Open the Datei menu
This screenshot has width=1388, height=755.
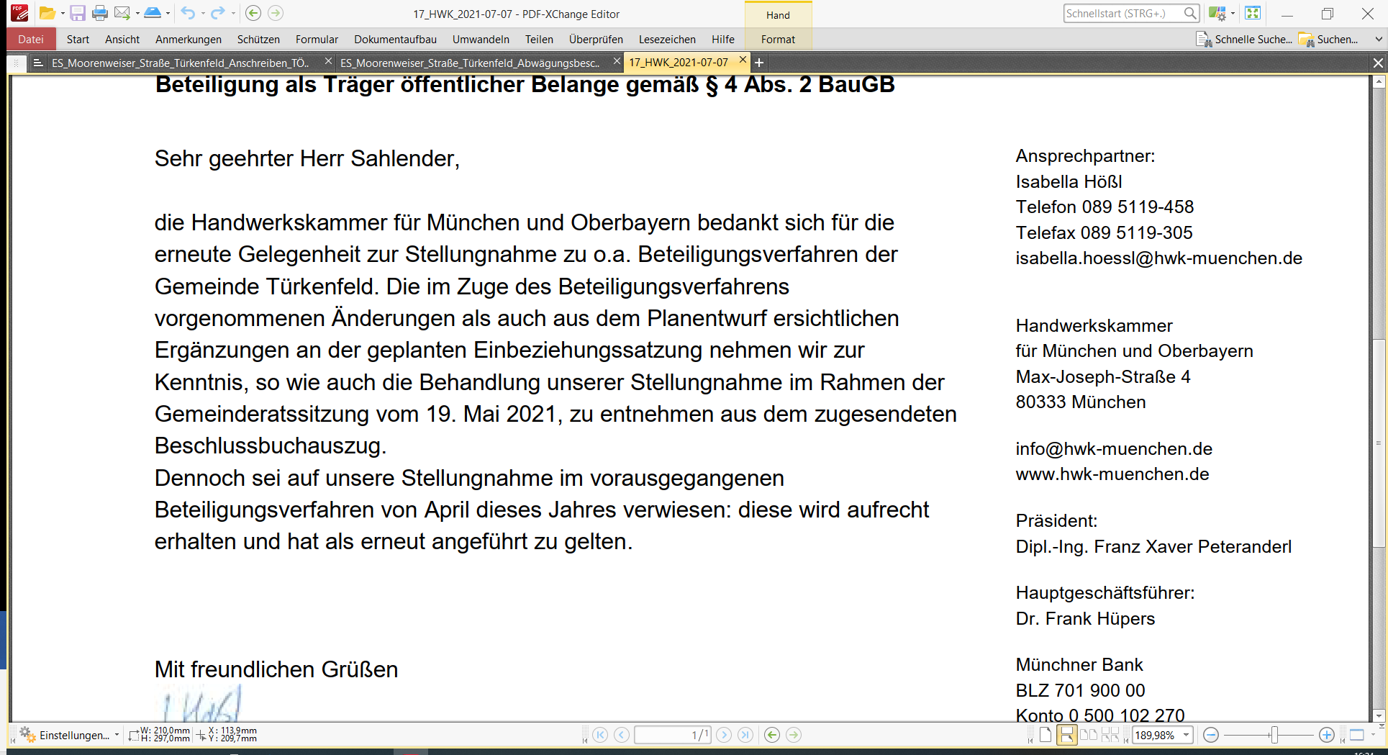click(31, 40)
